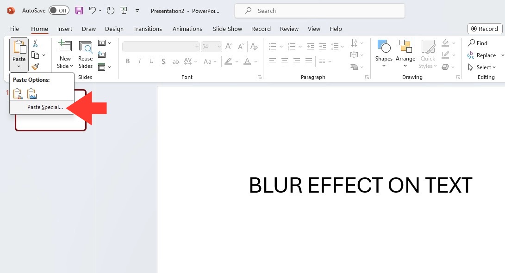Click Increase Font Size icon
Screen dimensions: 505x273
tap(229, 47)
